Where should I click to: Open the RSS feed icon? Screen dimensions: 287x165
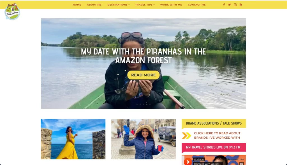coord(241,5)
